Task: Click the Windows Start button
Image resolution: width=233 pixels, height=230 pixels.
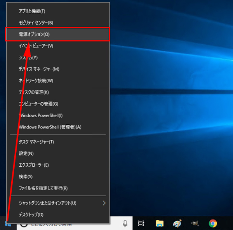Action: point(8,223)
